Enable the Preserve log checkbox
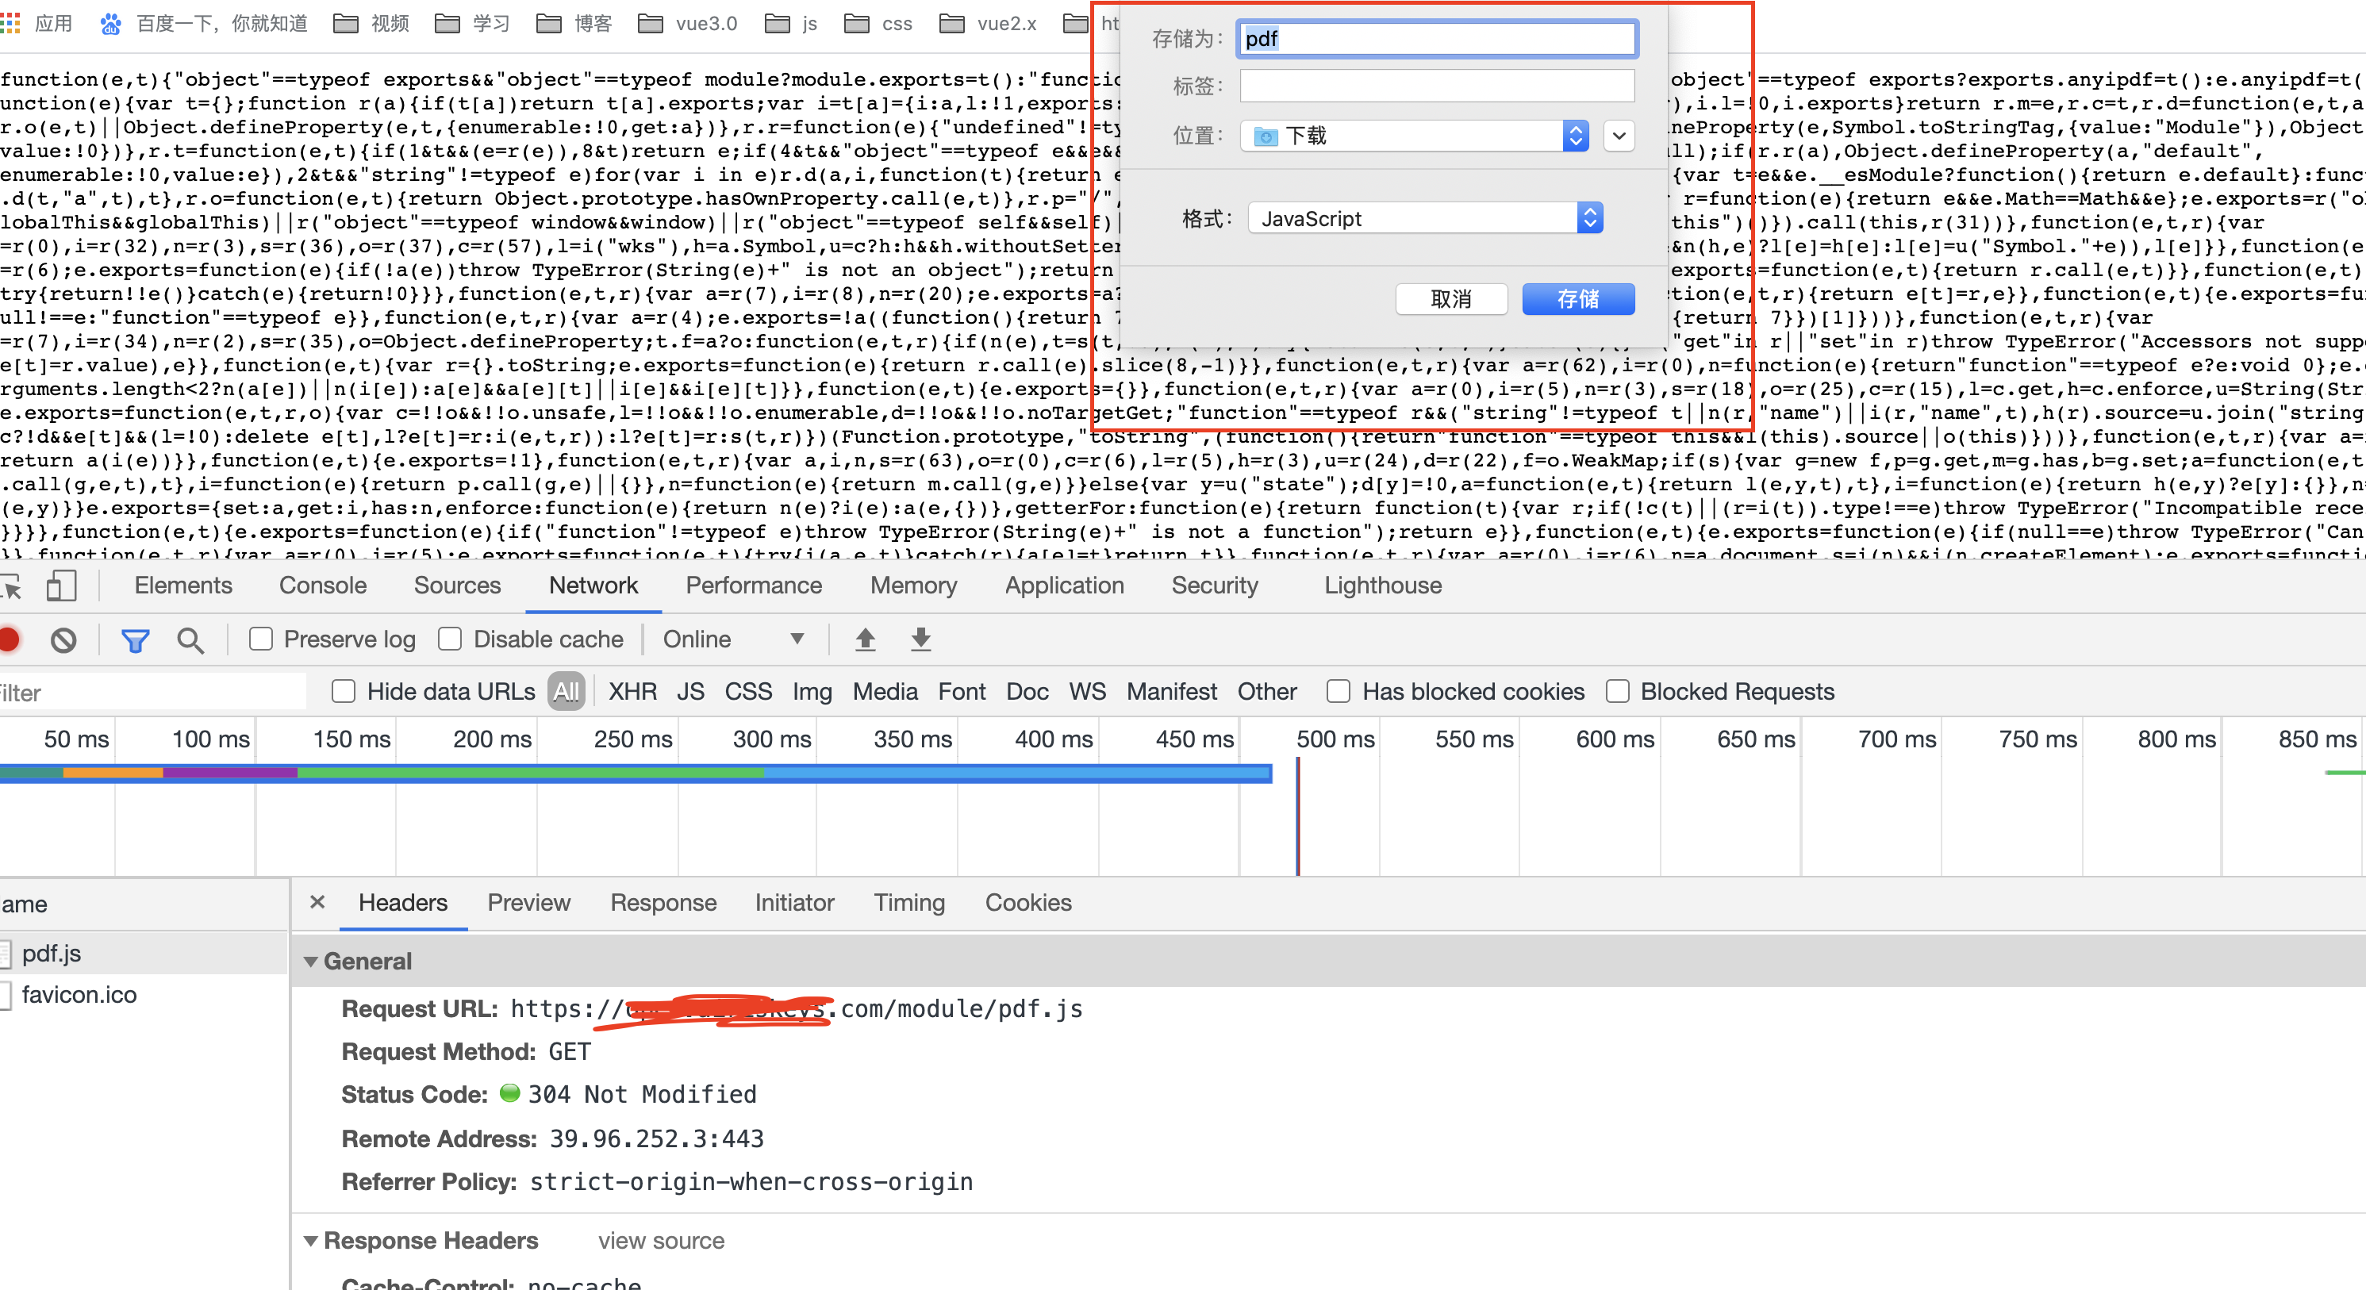Screen dimensions: 2366x1290 click(x=261, y=639)
